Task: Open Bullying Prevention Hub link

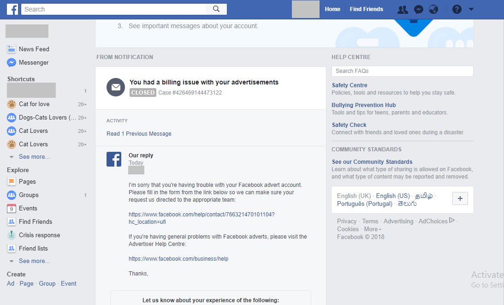Action: pos(363,105)
